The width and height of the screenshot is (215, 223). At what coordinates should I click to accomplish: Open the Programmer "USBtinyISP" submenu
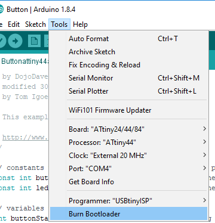pos(128,201)
